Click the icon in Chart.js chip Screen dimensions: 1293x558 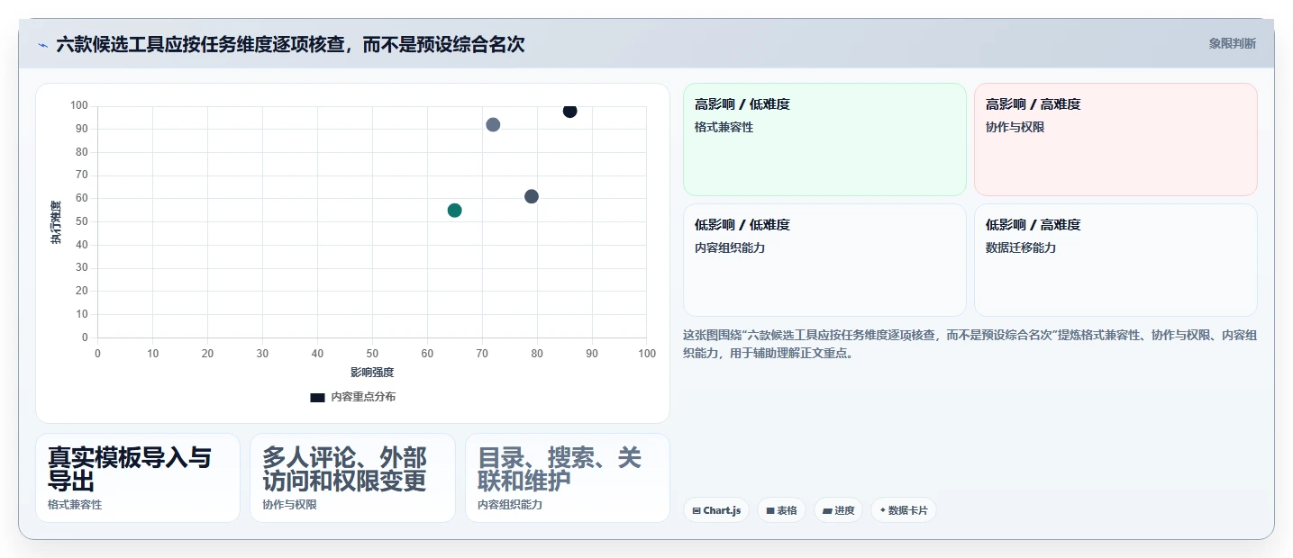(697, 510)
